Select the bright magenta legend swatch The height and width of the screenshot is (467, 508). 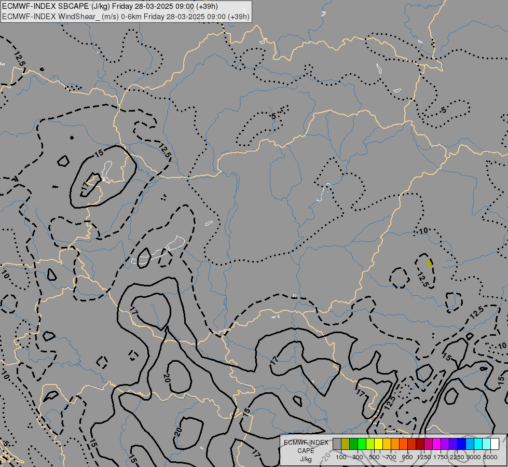pyautogui.click(x=437, y=444)
